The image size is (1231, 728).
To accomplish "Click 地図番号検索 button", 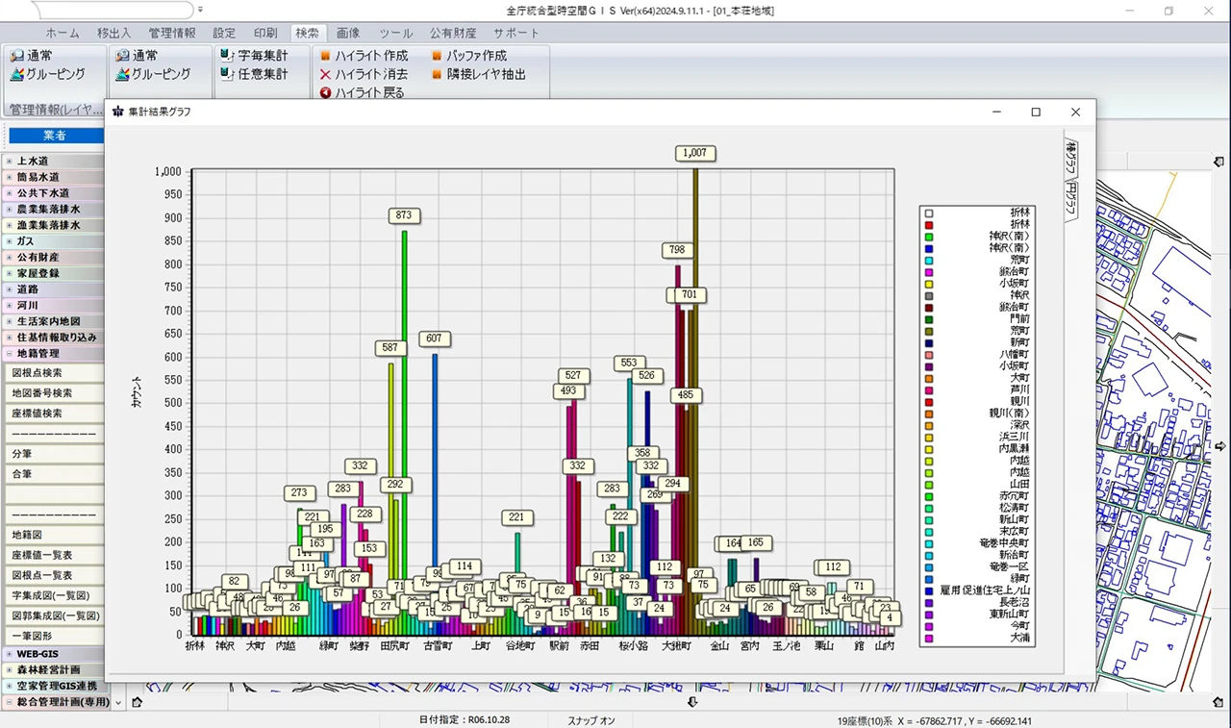I will point(55,393).
